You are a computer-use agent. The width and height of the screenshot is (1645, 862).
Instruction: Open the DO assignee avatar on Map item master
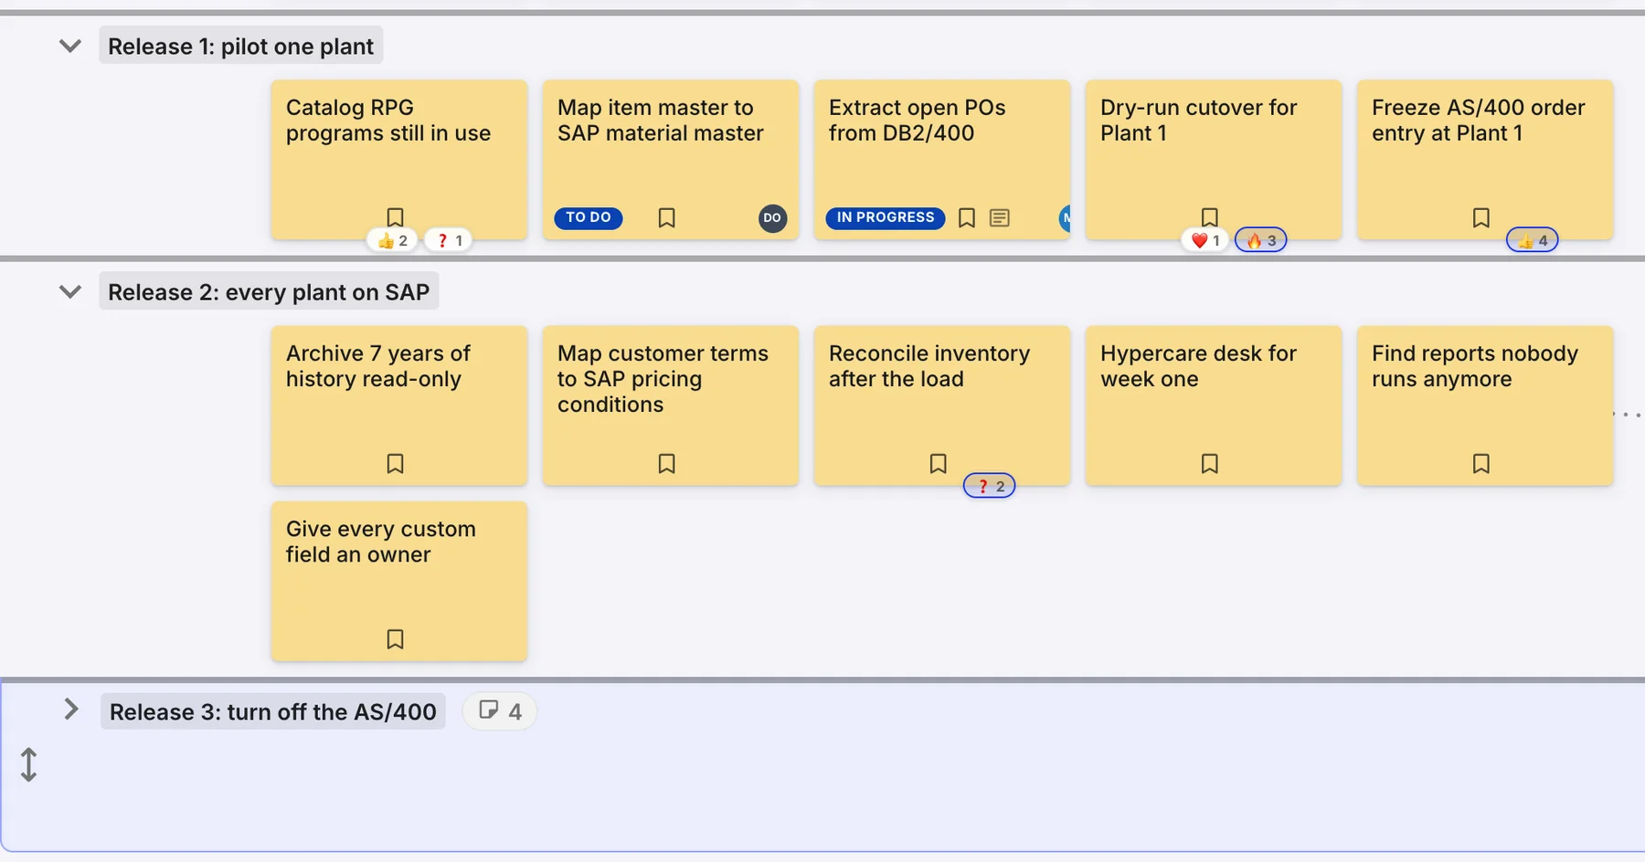click(x=772, y=218)
